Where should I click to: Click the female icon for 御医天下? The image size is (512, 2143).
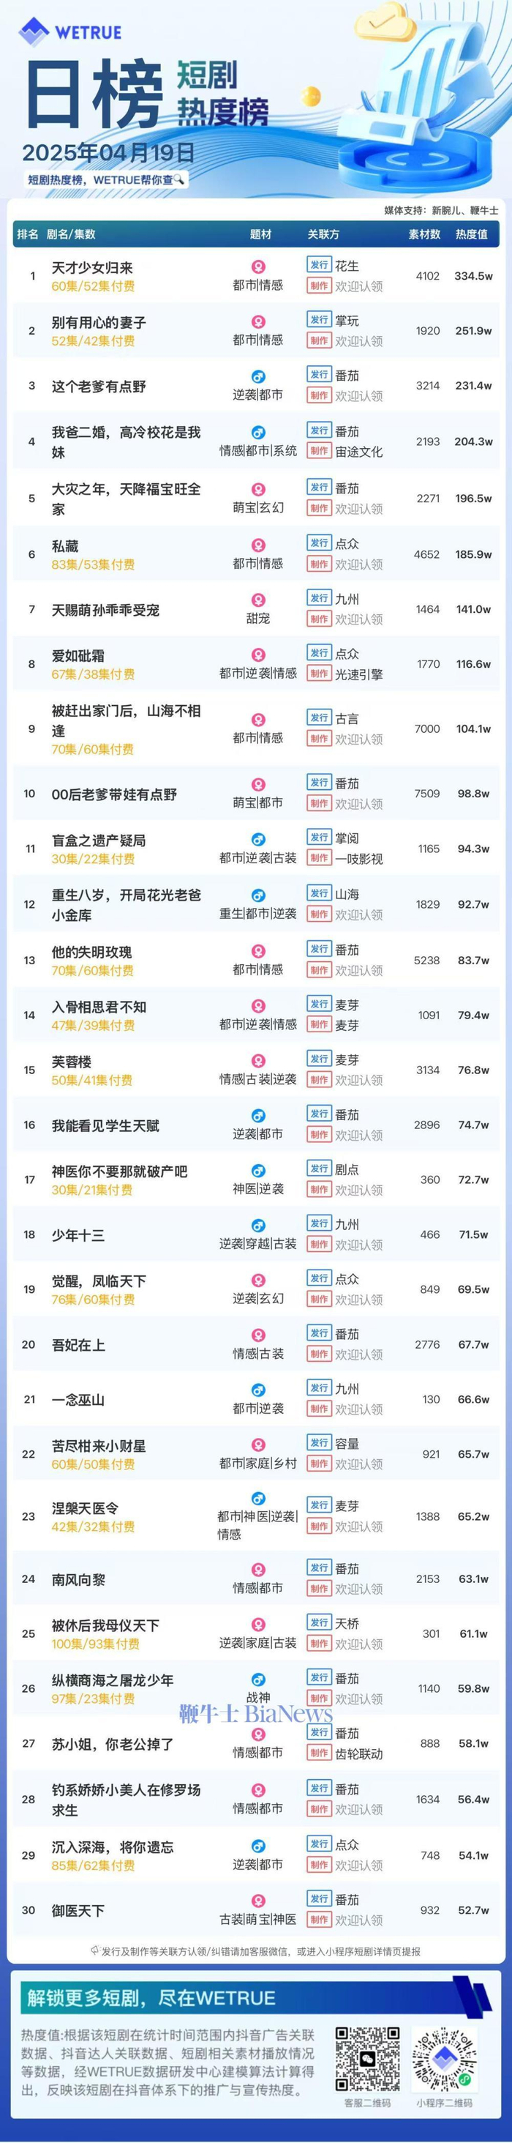pos(258,1901)
